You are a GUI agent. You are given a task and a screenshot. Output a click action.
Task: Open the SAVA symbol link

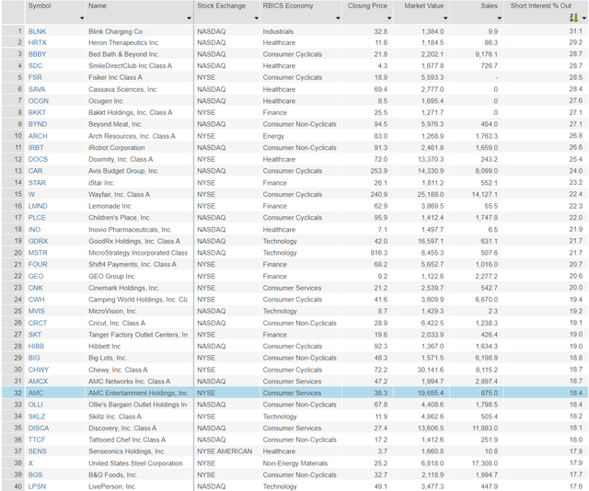coord(37,89)
